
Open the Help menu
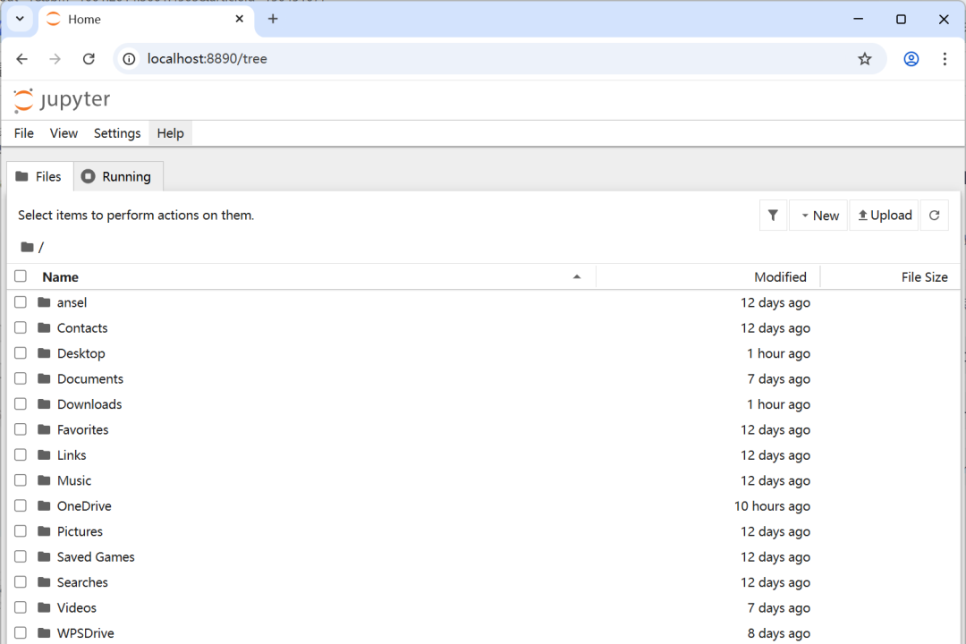[x=170, y=133]
